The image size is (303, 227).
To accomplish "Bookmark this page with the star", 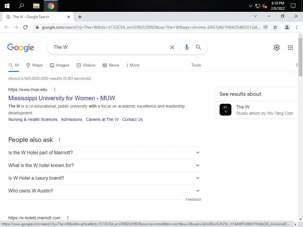I will 275,27.
